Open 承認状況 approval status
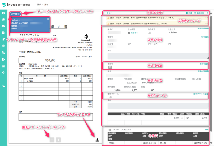Screen dimensions: 214x146 click(x=199, y=13)
